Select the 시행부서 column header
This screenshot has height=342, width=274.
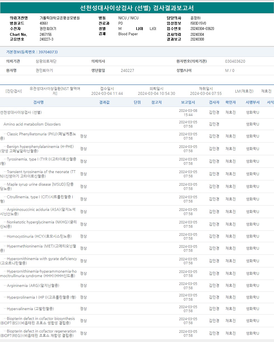point(252,102)
